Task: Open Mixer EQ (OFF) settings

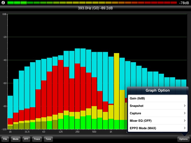Action: pyautogui.click(x=158, y=121)
